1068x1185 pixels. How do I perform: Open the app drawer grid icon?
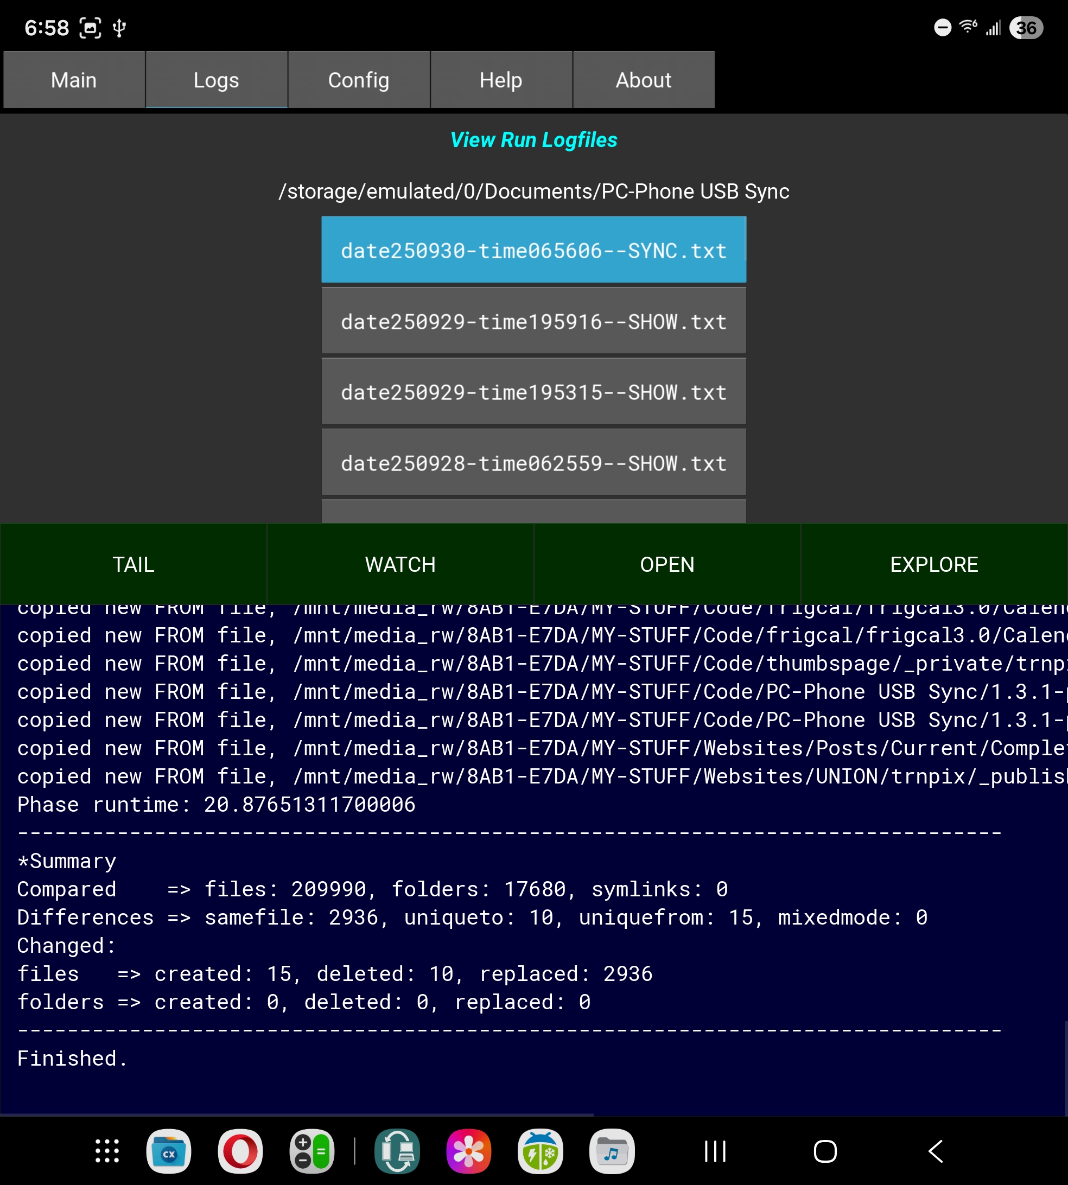[x=107, y=1151]
